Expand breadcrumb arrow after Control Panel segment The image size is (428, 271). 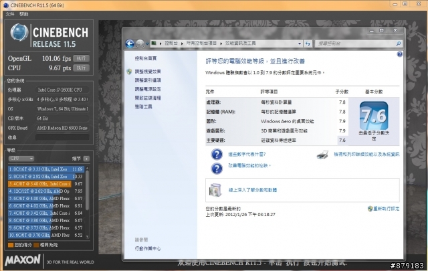tap(182, 43)
